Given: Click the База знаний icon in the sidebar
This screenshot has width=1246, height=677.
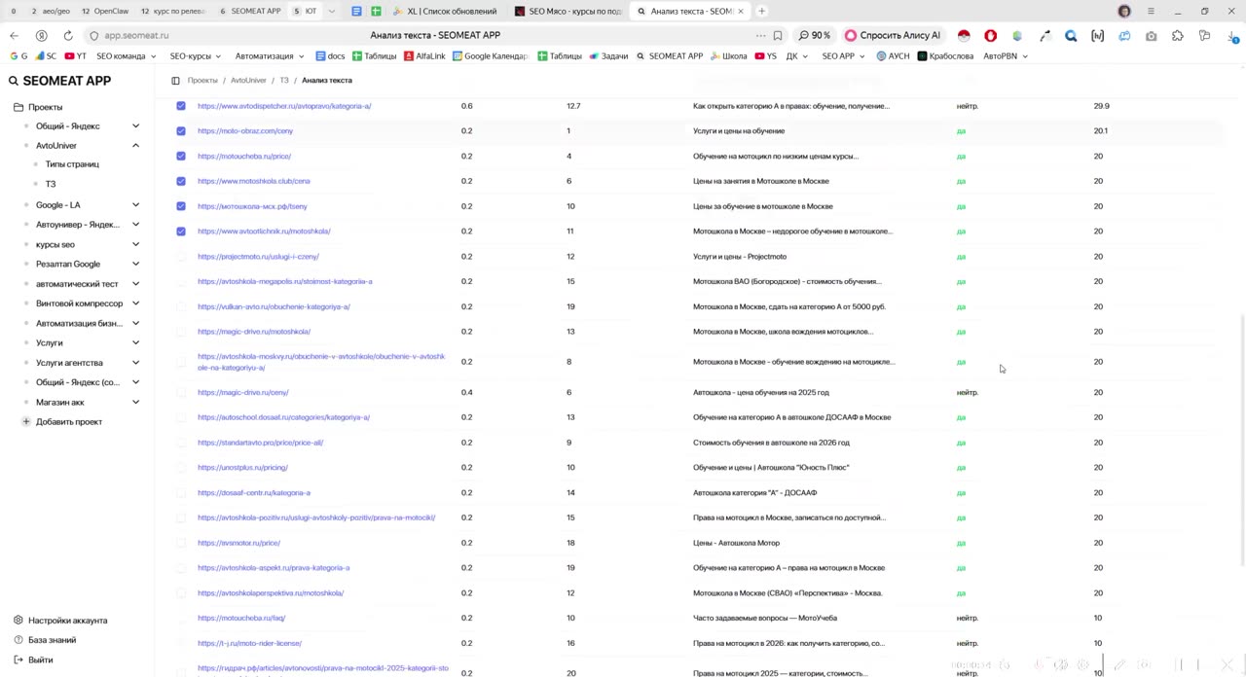Looking at the screenshot, I should click(18, 640).
